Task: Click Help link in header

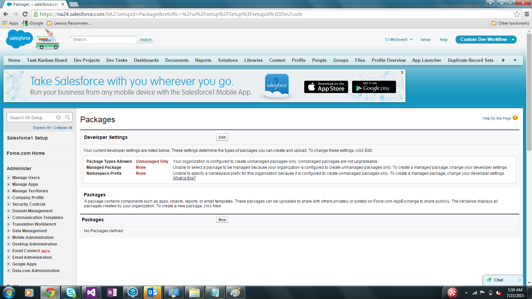Action: (x=444, y=40)
